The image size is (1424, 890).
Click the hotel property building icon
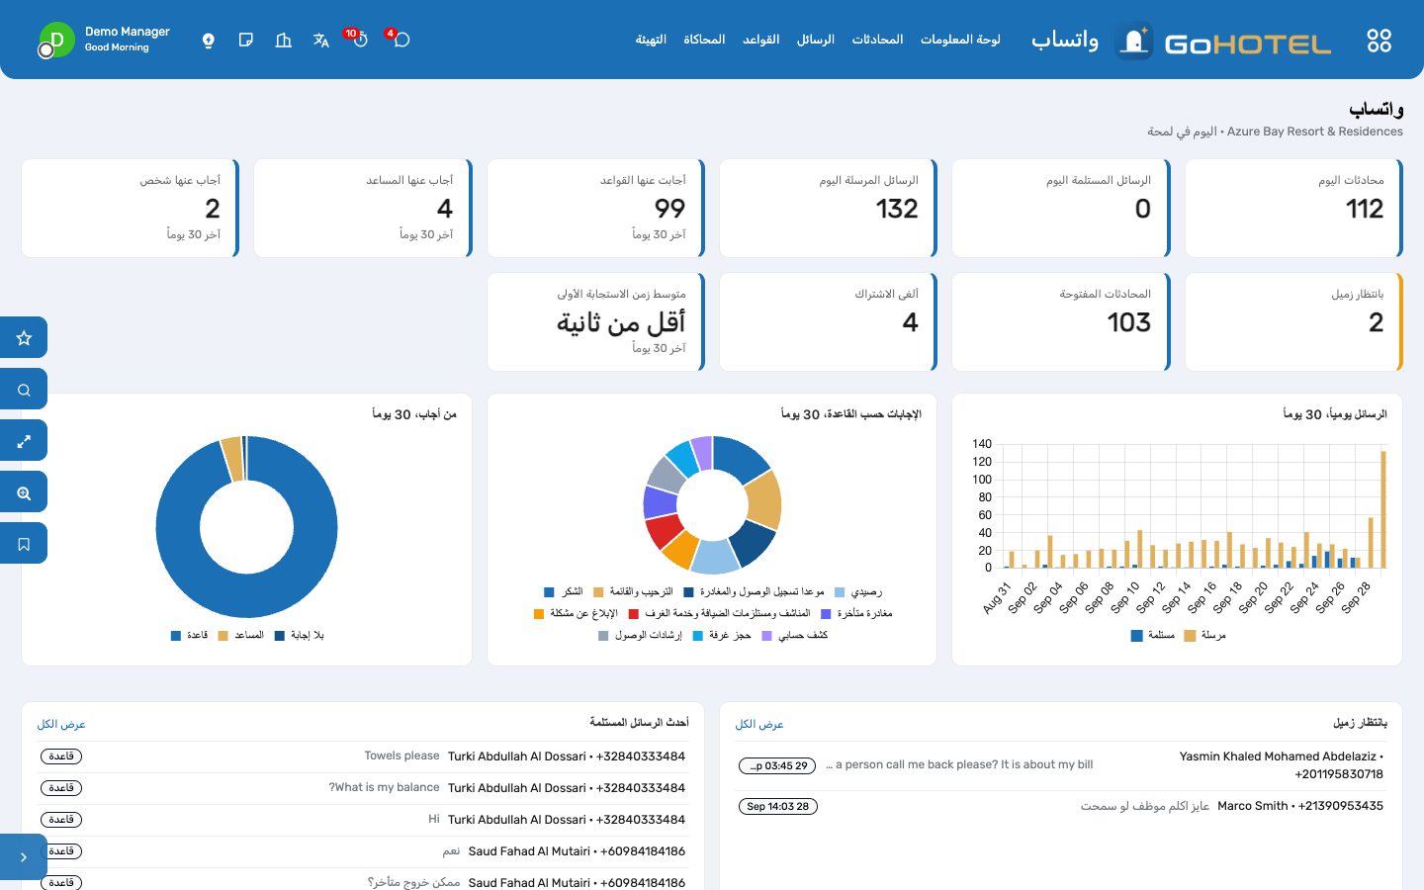[x=284, y=41]
